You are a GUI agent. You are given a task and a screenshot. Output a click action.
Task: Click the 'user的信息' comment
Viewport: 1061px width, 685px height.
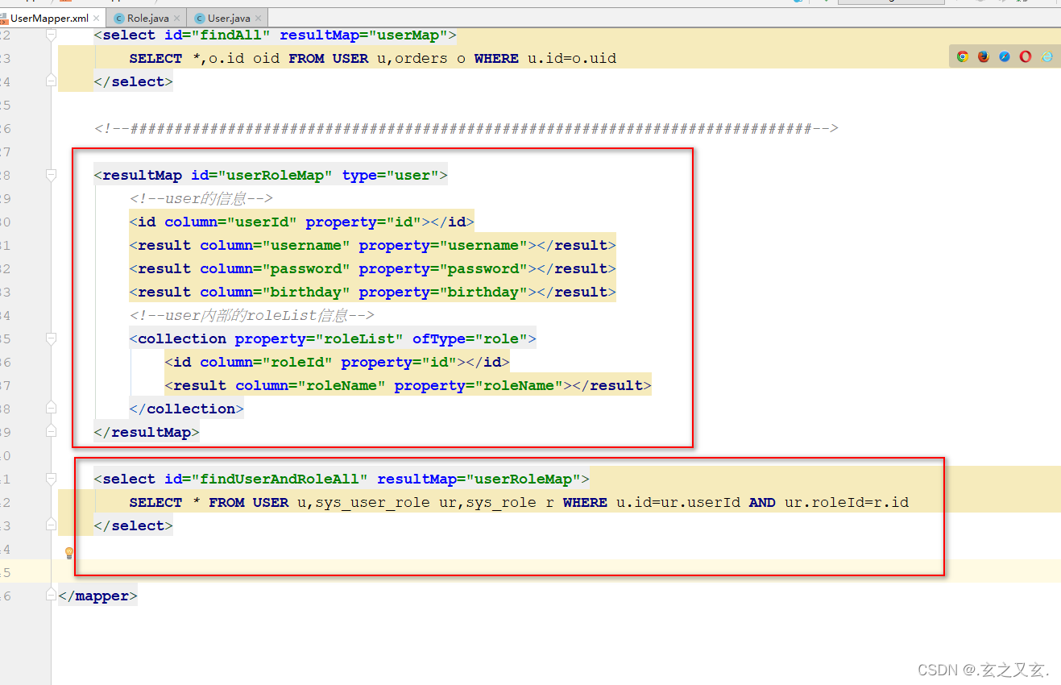201,198
